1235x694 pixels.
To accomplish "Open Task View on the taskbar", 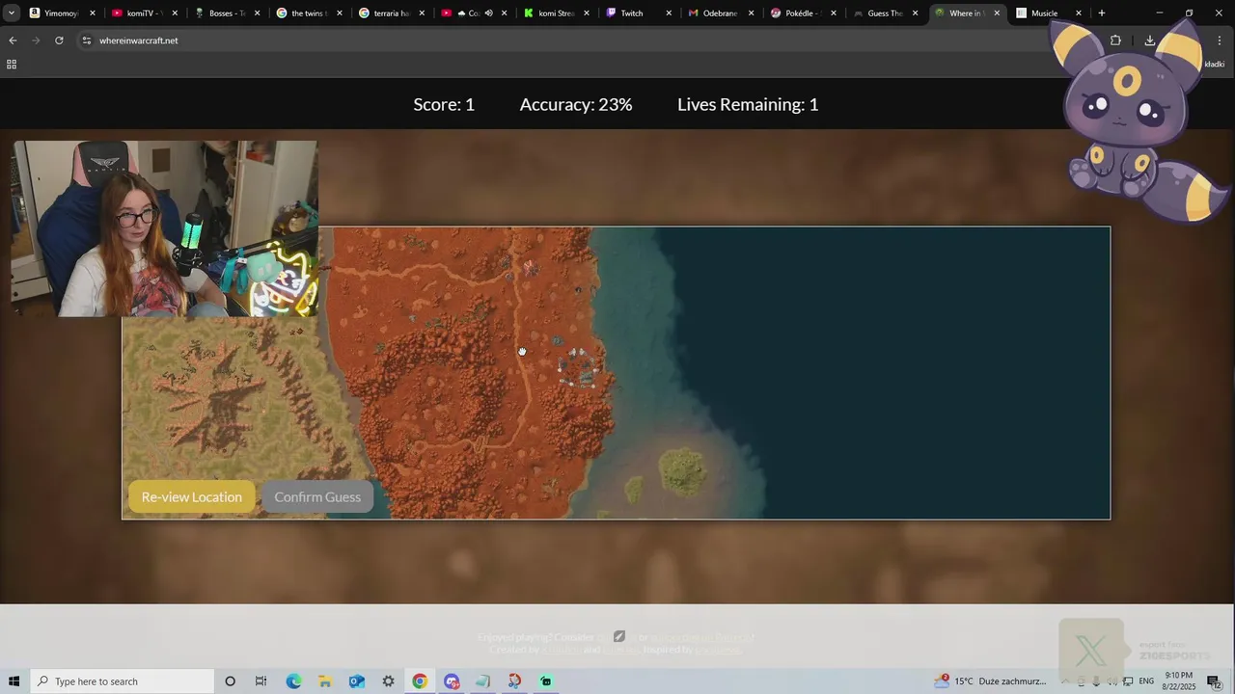I will pos(261,681).
